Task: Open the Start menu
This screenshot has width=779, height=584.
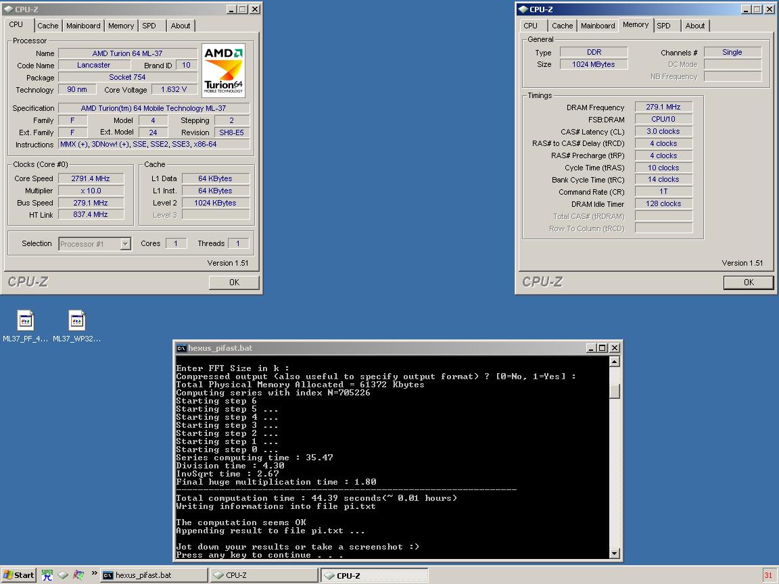Action: (x=18, y=575)
